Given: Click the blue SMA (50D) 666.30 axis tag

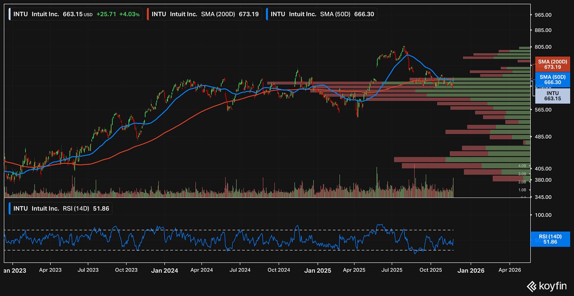Looking at the screenshot, I should (552, 80).
